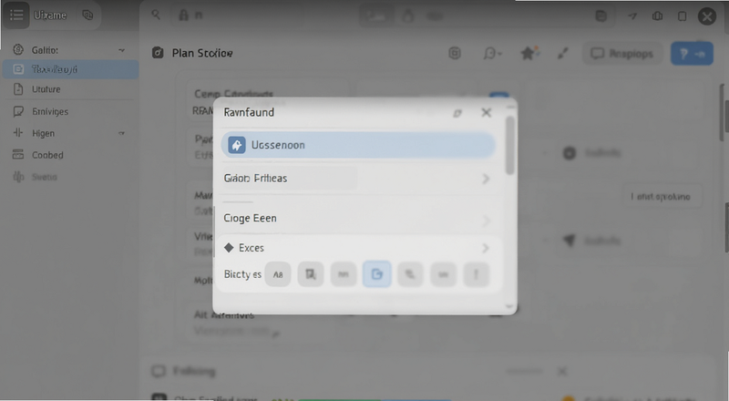Click the pencil edit icon in header
The image size is (729, 401).
563,54
